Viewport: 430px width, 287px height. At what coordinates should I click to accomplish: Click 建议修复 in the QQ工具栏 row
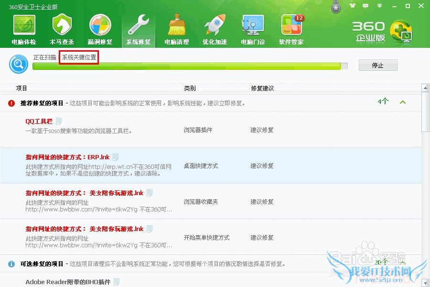[x=262, y=130]
